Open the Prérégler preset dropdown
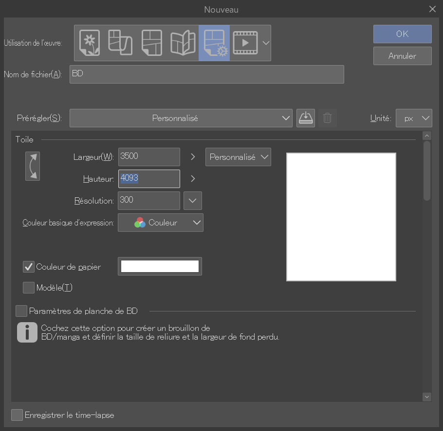The image size is (443, 431). [x=181, y=118]
